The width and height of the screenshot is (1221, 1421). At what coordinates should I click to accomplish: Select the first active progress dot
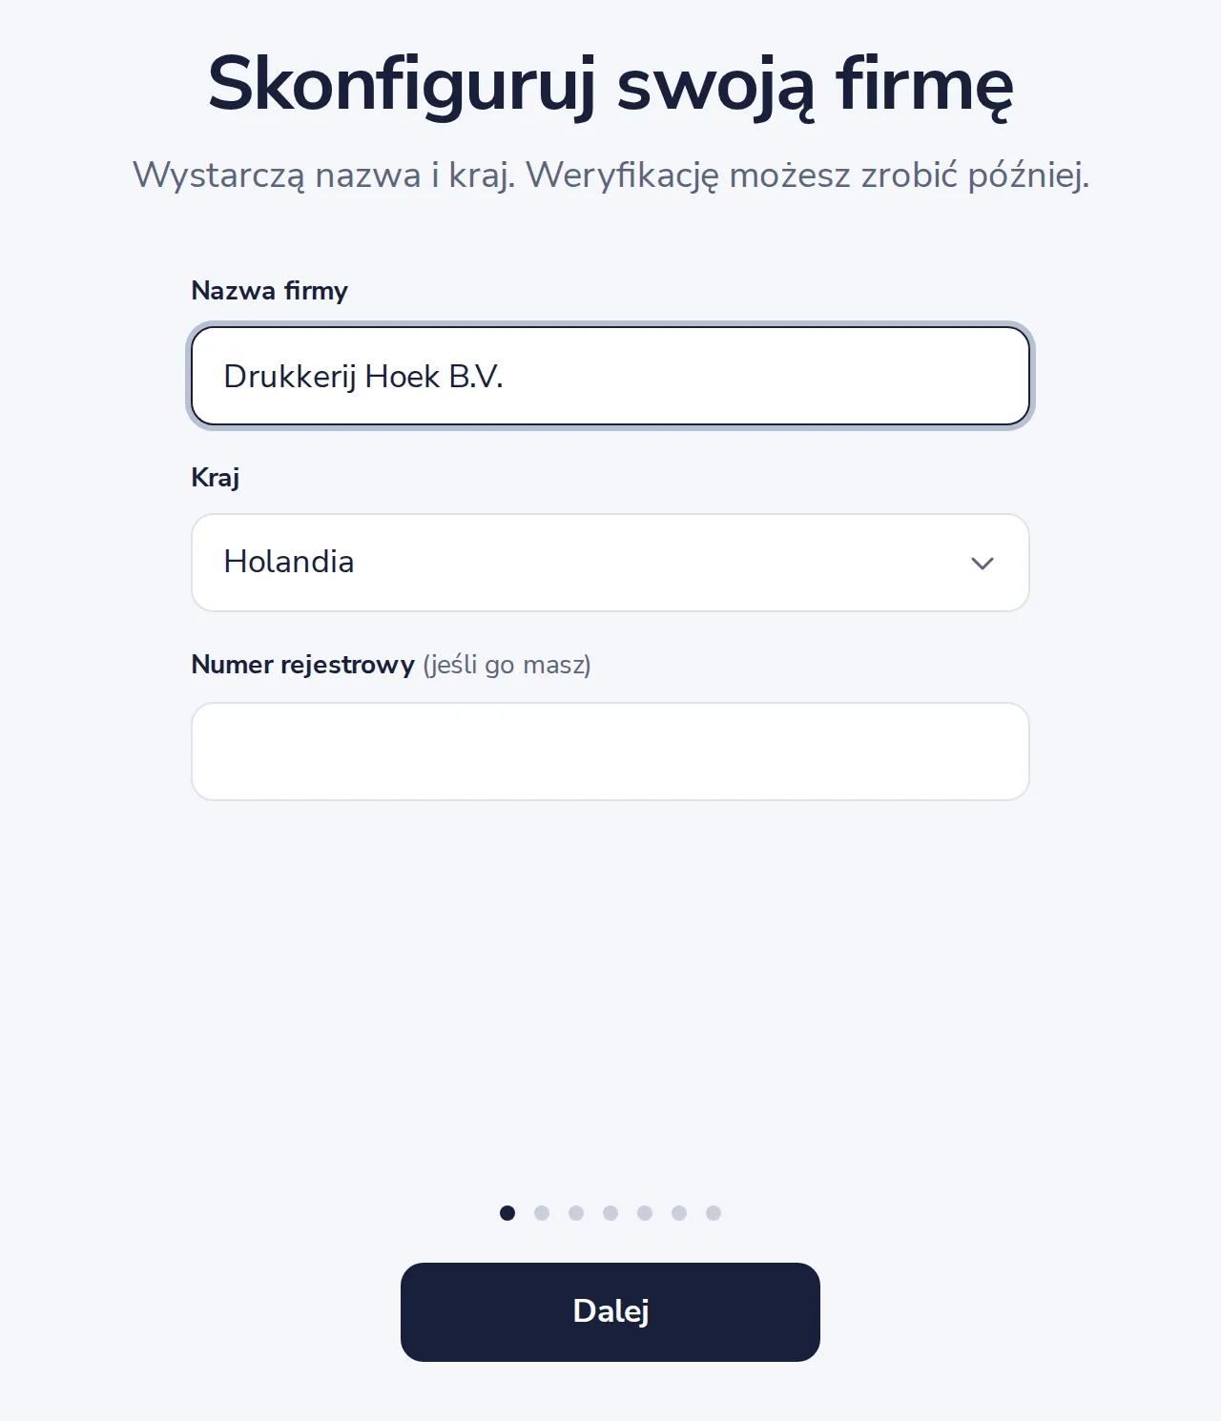(507, 1213)
